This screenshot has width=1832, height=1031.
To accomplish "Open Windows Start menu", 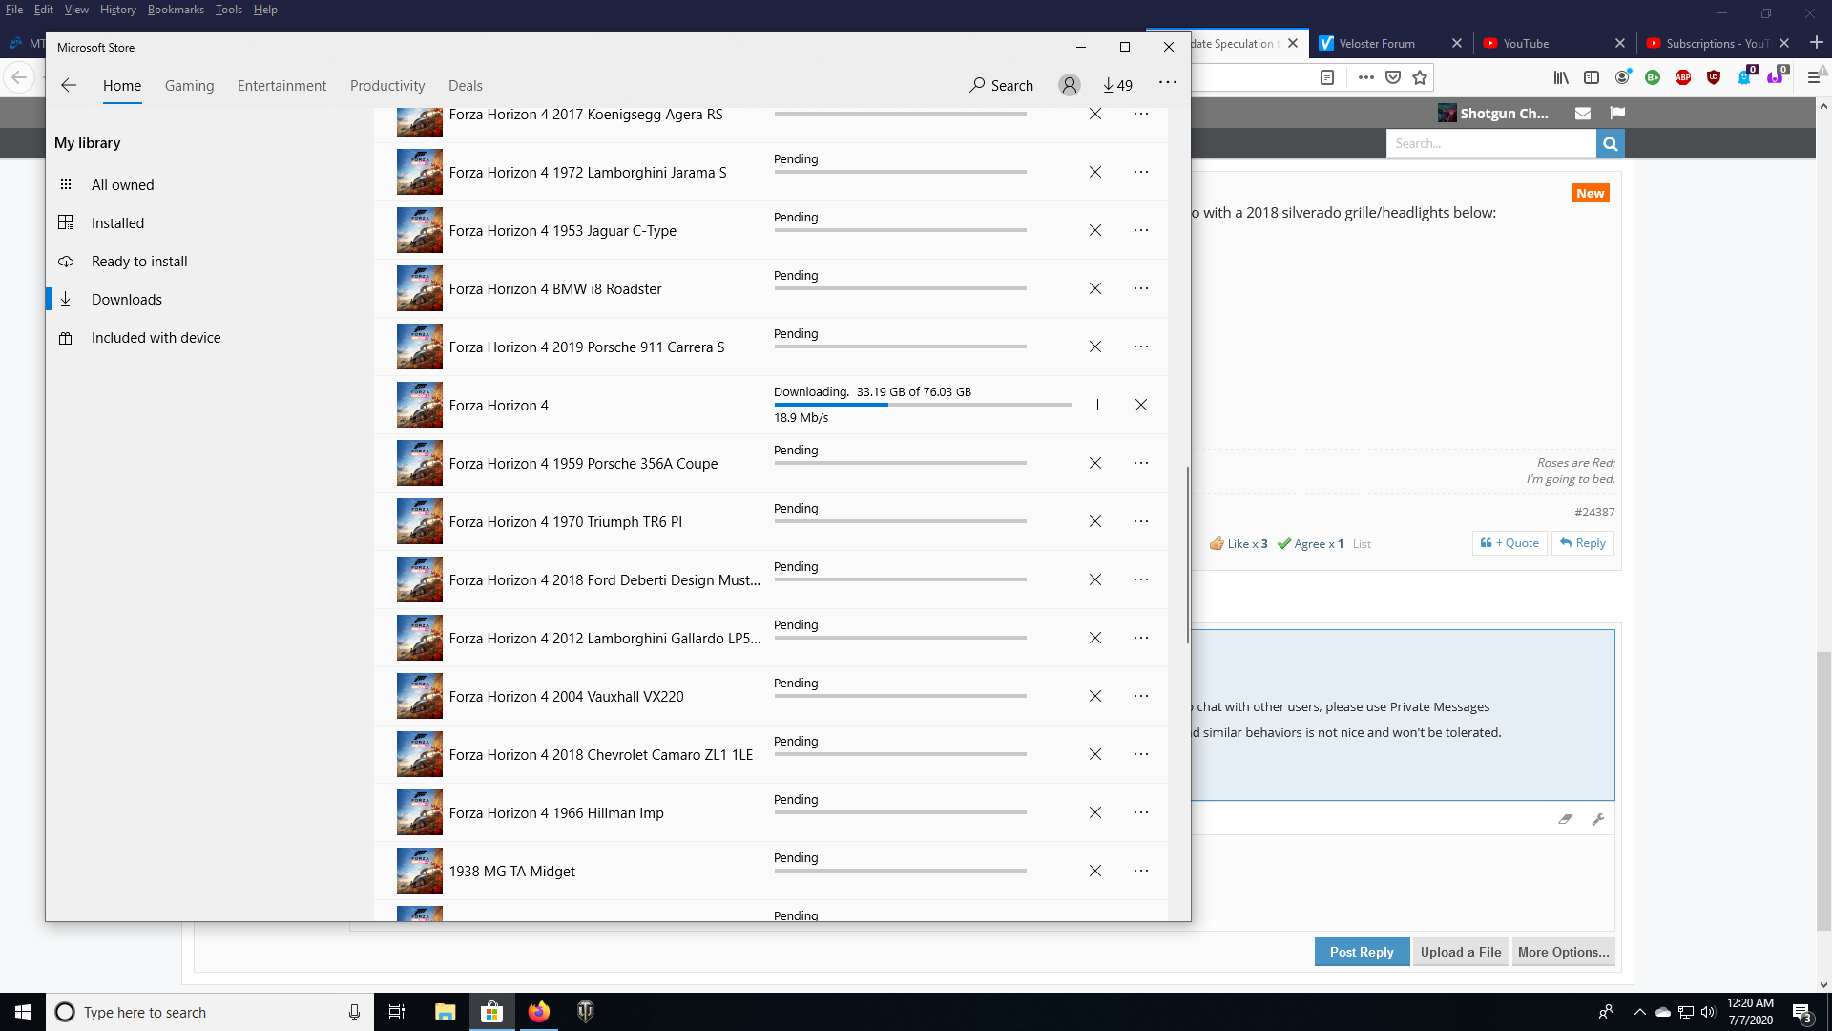I will [23, 1012].
